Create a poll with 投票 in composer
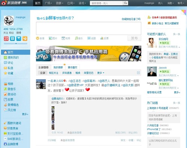The image size is (187, 148). pyautogui.click(x=104, y=38)
